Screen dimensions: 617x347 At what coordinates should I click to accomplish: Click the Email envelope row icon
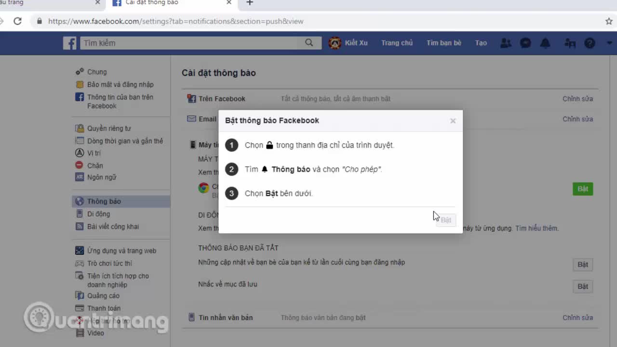click(x=191, y=119)
